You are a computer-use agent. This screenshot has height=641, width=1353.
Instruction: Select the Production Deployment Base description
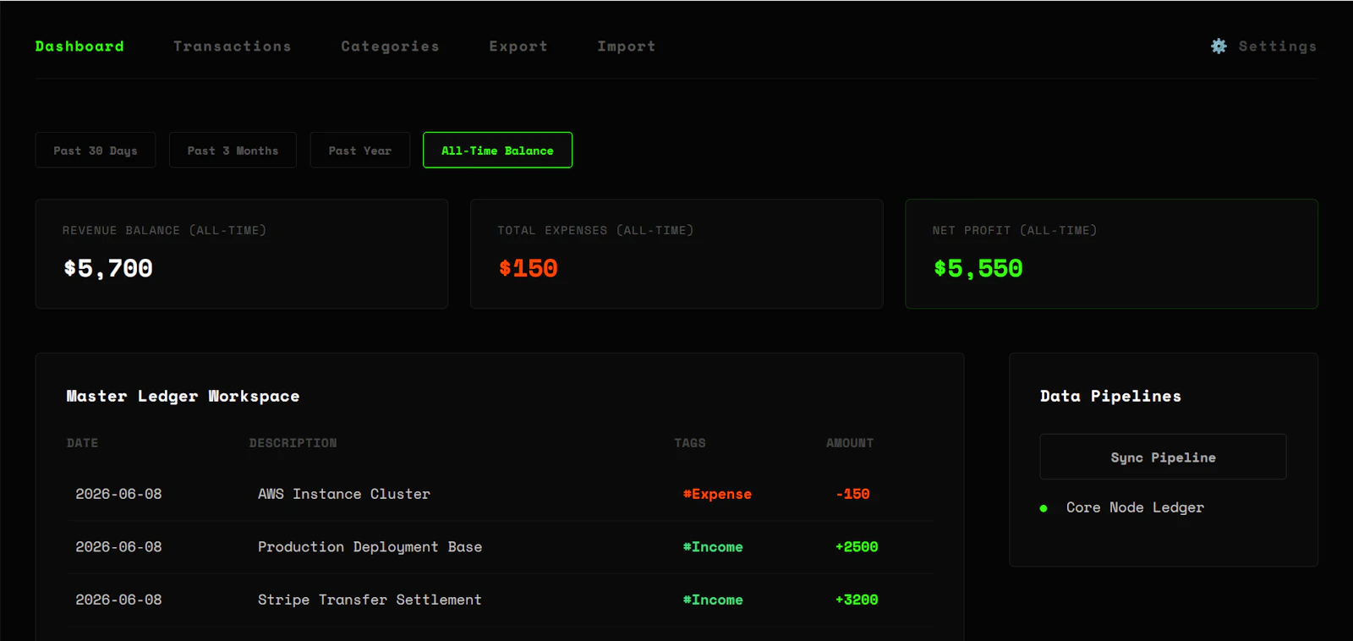click(370, 547)
